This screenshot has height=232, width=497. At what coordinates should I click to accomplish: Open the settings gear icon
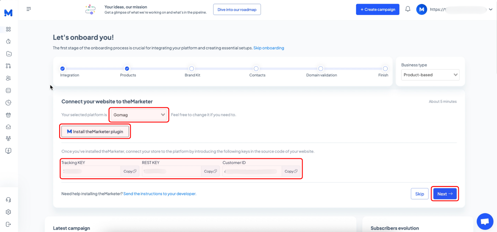(8, 212)
